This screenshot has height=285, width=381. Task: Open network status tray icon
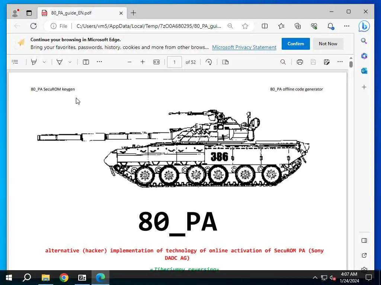324,278
